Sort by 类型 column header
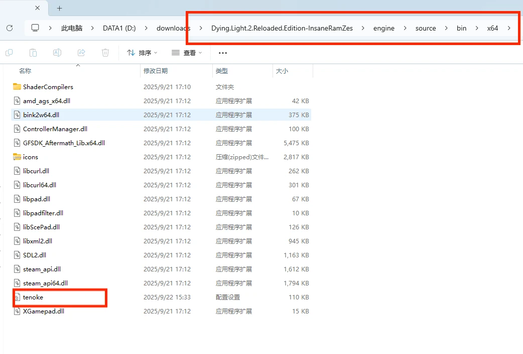This screenshot has width=523, height=354. coord(222,71)
